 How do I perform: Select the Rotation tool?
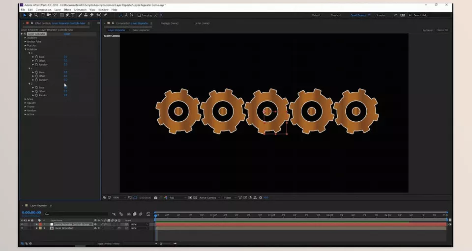click(43, 15)
